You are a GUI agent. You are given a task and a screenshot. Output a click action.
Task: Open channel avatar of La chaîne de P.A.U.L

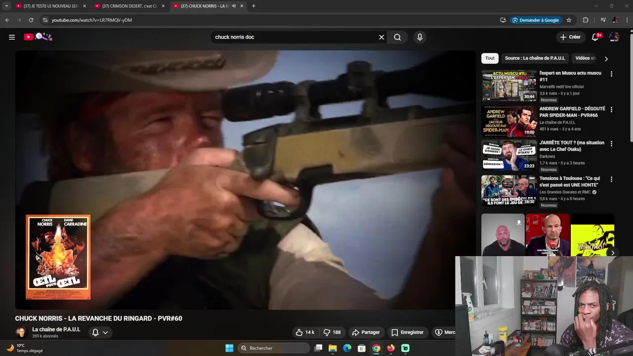[x=21, y=332]
